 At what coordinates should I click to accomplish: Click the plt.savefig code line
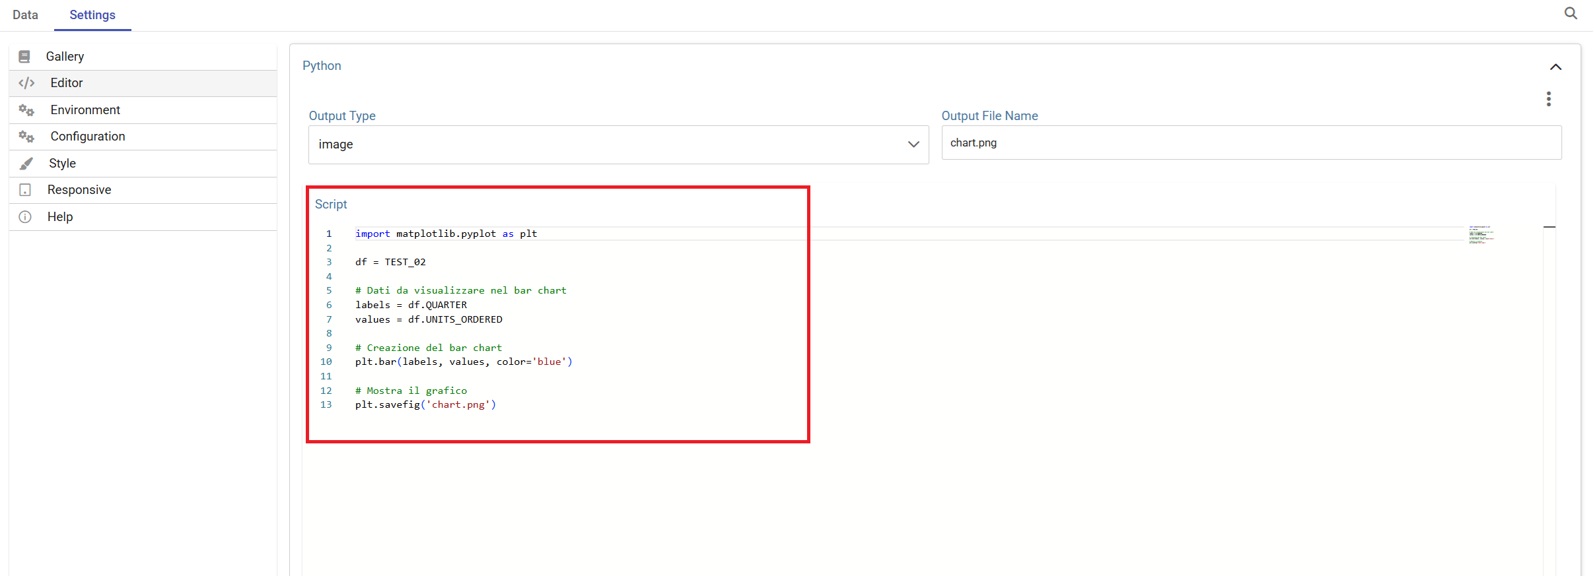coord(425,404)
